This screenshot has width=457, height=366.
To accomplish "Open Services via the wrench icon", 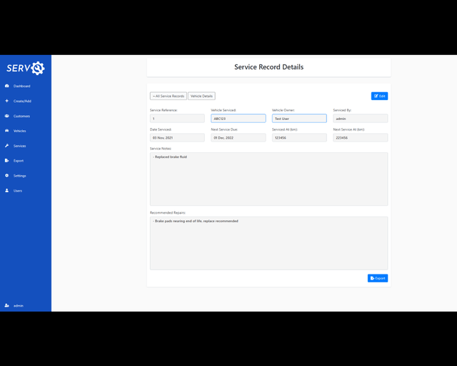I will 7,146.
